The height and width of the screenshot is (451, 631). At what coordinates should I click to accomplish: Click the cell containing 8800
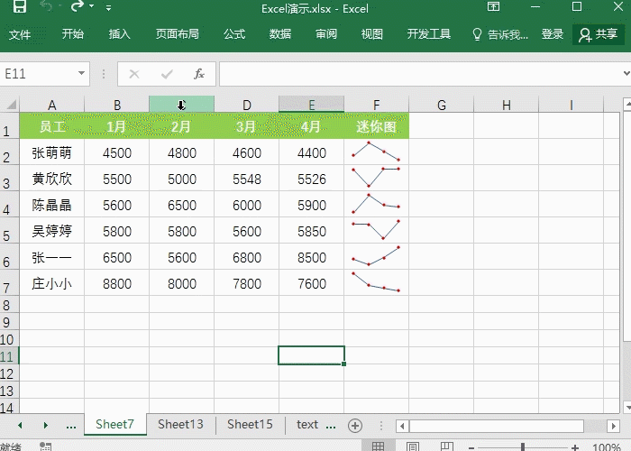(x=117, y=283)
